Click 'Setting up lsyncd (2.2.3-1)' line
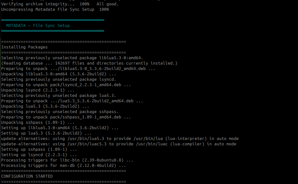 coord(39,155)
